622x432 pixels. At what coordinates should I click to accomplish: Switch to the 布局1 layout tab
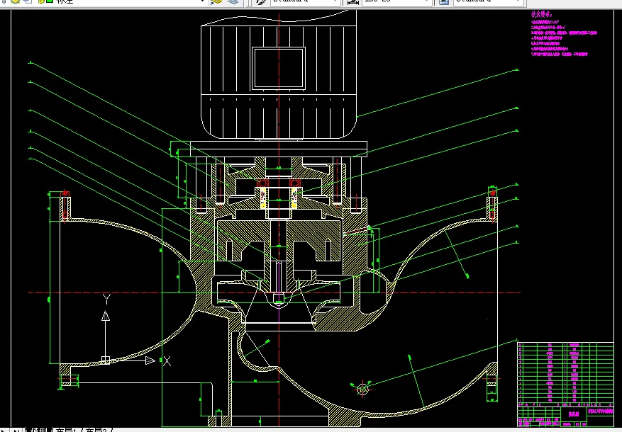coord(66,430)
